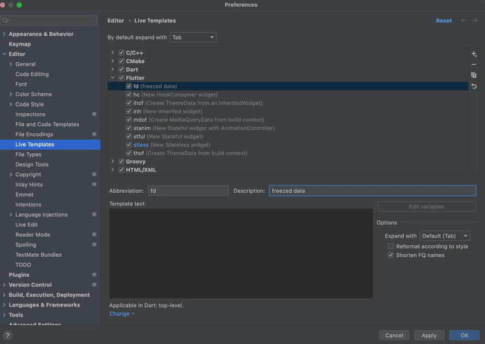Click the help question mark icon
This screenshot has width=485, height=344.
coord(8,335)
